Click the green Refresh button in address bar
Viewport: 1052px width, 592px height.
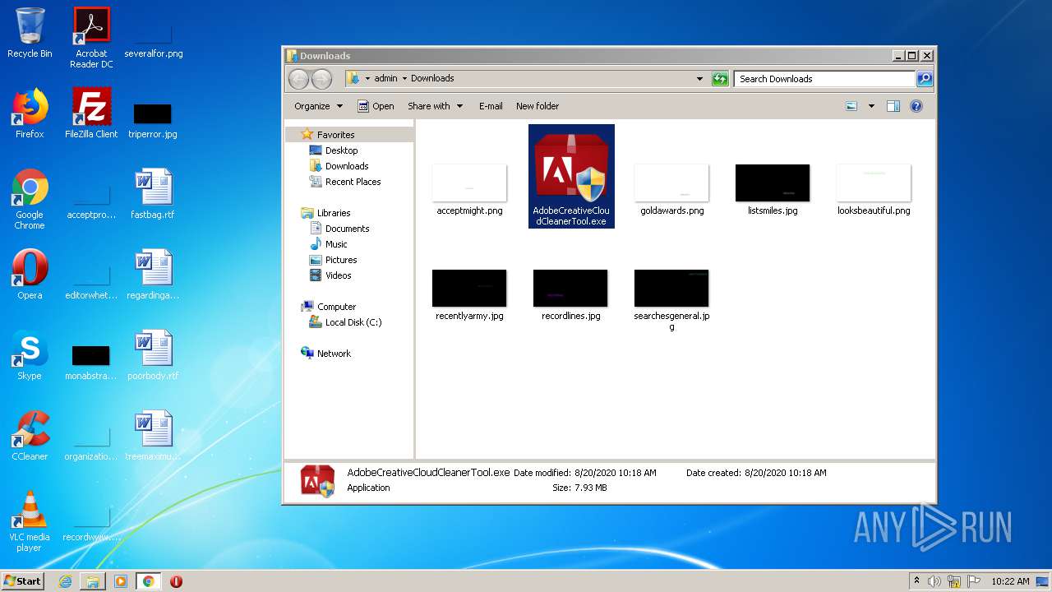(720, 79)
